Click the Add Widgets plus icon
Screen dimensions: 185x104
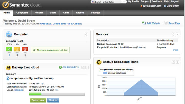(x=144, y=23)
